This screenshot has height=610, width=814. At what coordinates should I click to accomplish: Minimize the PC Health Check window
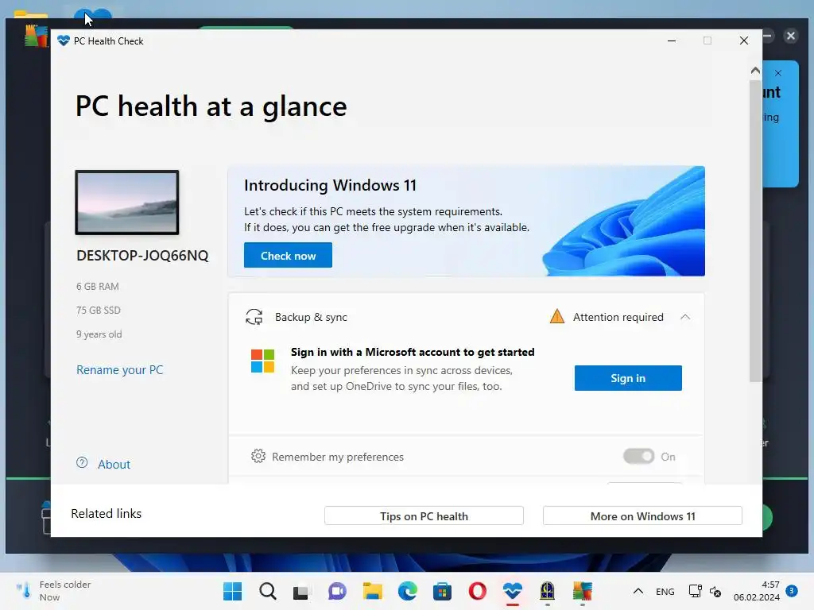coord(672,41)
